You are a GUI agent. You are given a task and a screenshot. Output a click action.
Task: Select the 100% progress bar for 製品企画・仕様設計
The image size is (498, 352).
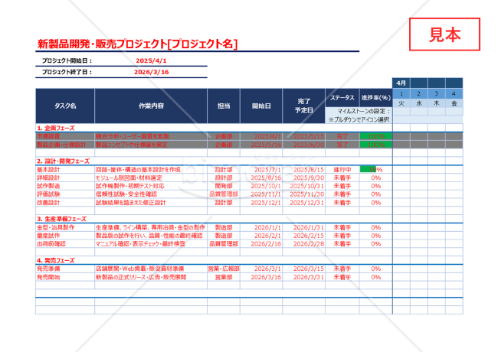(x=375, y=145)
